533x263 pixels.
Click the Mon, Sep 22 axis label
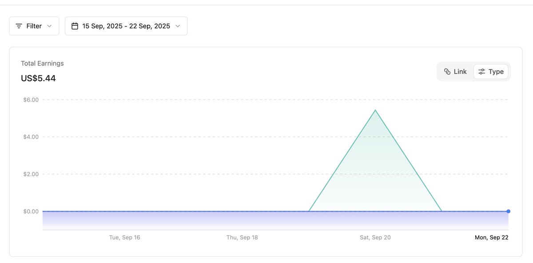(492, 238)
